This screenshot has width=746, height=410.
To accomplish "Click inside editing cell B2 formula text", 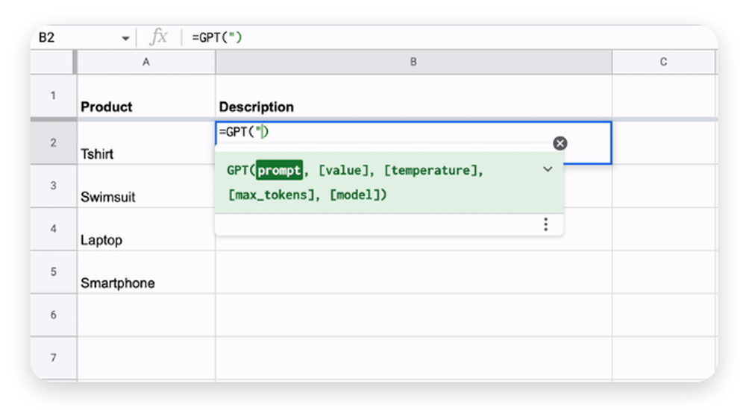I will [x=244, y=132].
